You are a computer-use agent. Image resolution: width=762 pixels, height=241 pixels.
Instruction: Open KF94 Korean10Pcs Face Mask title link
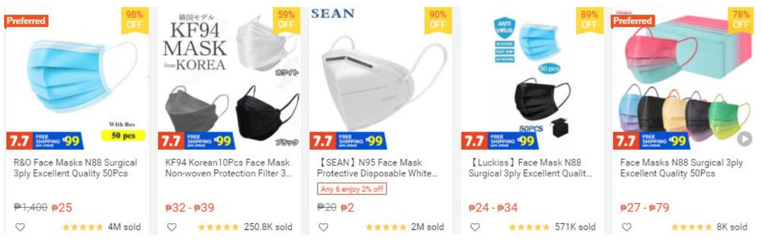pyautogui.click(x=227, y=168)
